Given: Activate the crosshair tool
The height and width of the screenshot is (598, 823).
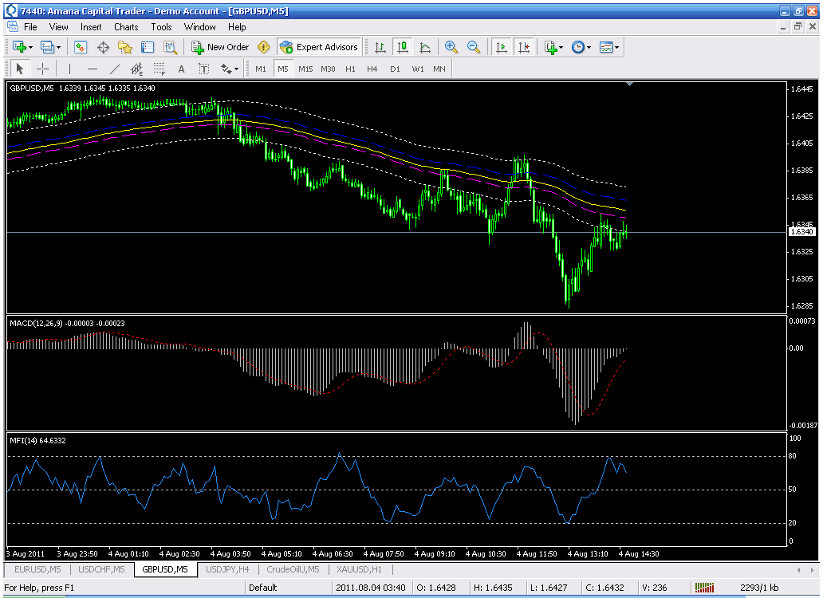Looking at the screenshot, I should pos(42,69).
